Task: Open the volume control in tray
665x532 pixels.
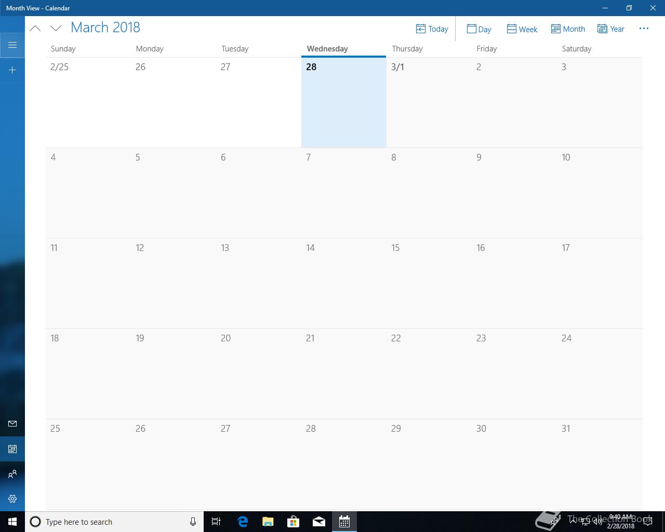Action: (597, 522)
